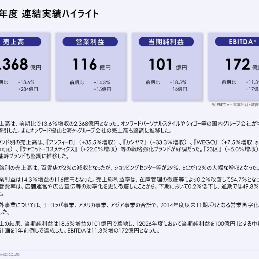This screenshot has height=259, width=259.
Task: Click the 売上高 pill label
Action: [x=20, y=42]
